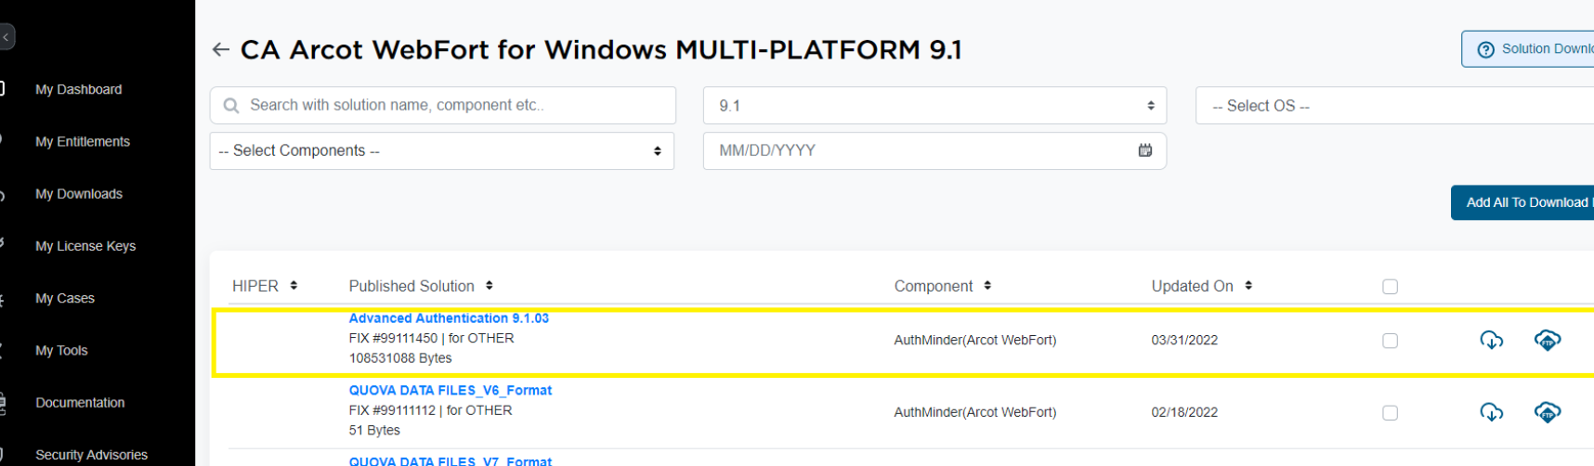1594x466 pixels.
Task: Check the box for QUOVA DATA FILES_V6_Format row
Action: (x=1390, y=412)
